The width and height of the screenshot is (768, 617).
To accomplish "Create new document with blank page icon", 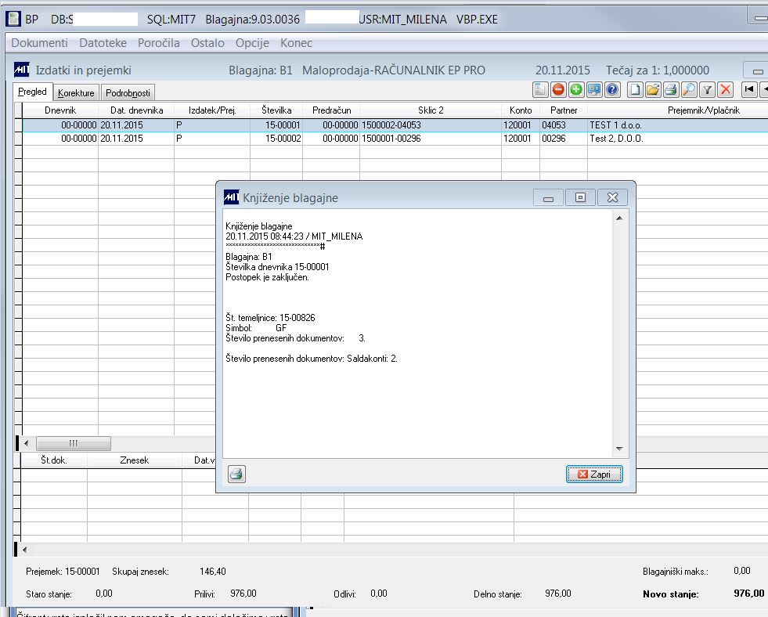I will point(635,89).
